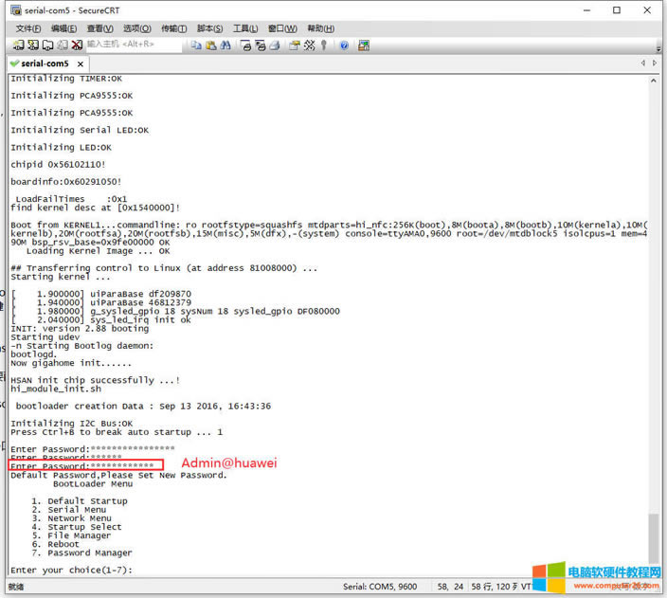The height and width of the screenshot is (598, 667).
Task: Open Quick Connect from the toolbar
Action: coord(34,45)
